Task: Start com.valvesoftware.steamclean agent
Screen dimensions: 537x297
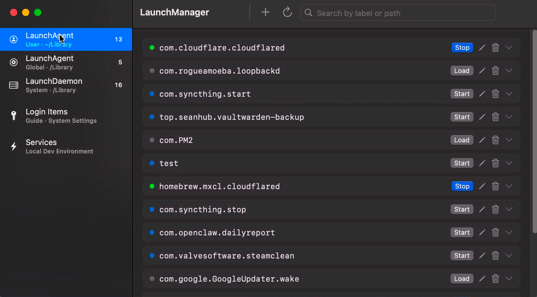Action: pyautogui.click(x=462, y=256)
